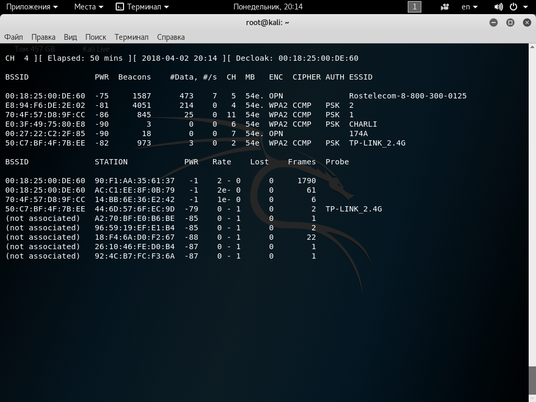Screen dimensions: 536x402
Task: Click the root@kali: ~ title bar text
Action: pos(267,23)
